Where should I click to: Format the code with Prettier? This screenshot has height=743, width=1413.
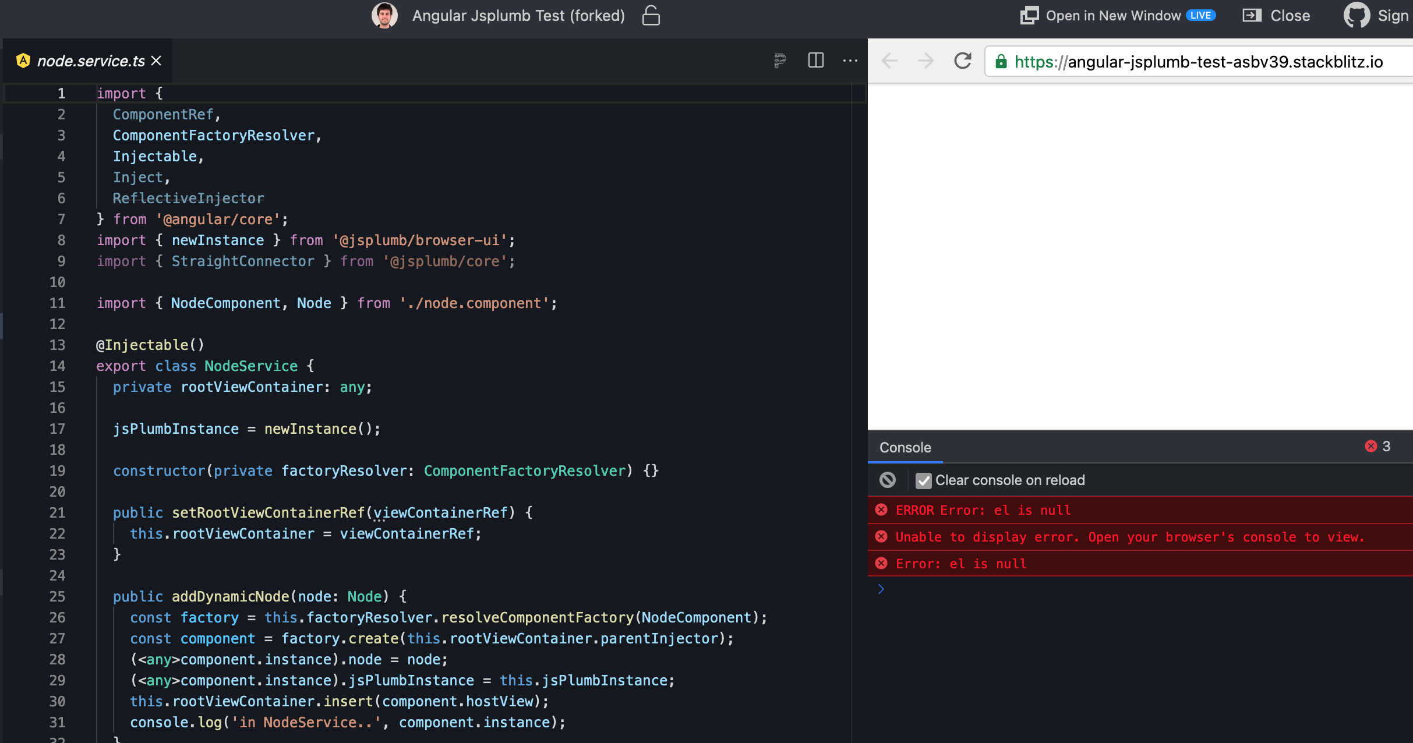(780, 61)
